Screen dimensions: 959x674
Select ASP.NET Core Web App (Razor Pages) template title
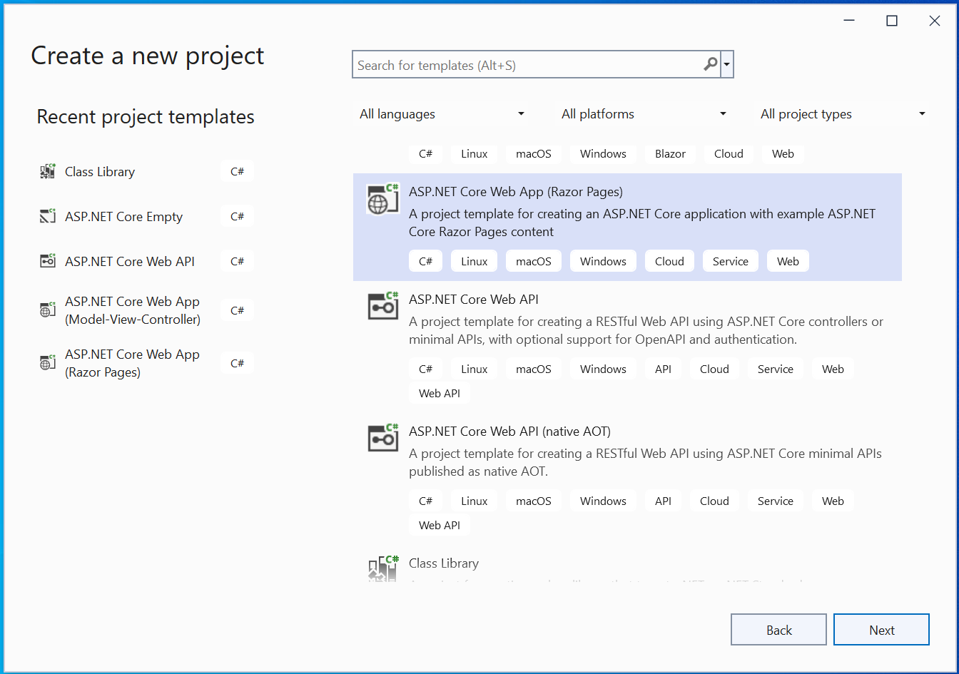516,192
